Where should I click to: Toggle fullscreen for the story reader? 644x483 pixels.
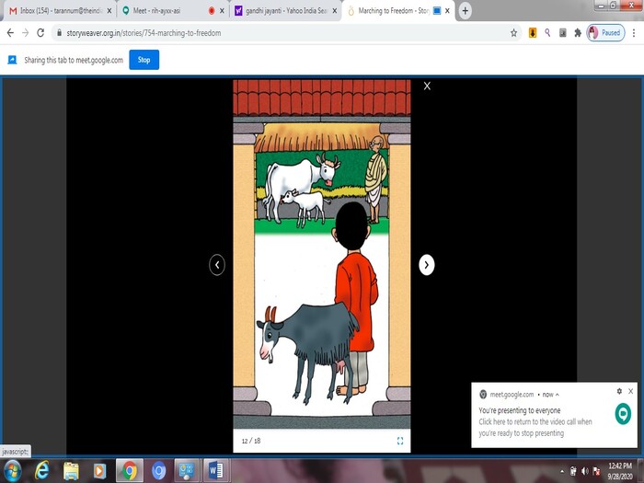pyautogui.click(x=400, y=441)
